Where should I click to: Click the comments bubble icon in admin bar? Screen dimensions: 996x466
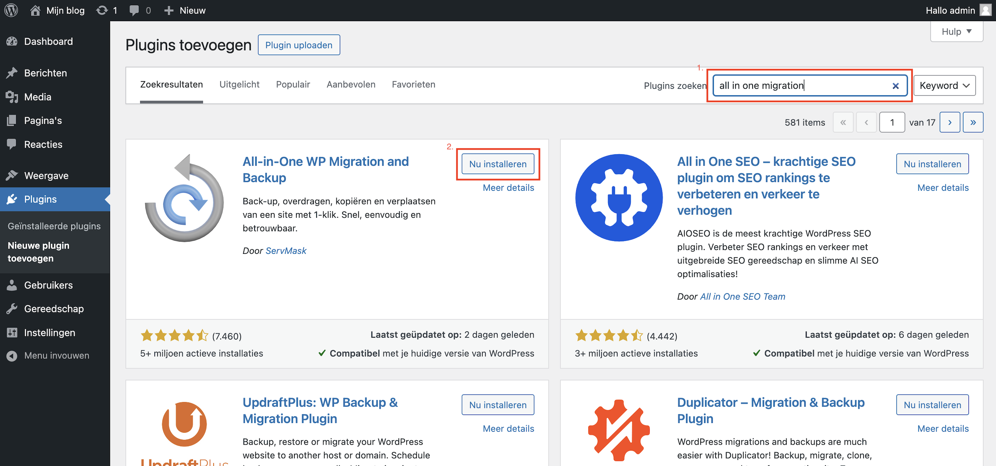point(134,10)
